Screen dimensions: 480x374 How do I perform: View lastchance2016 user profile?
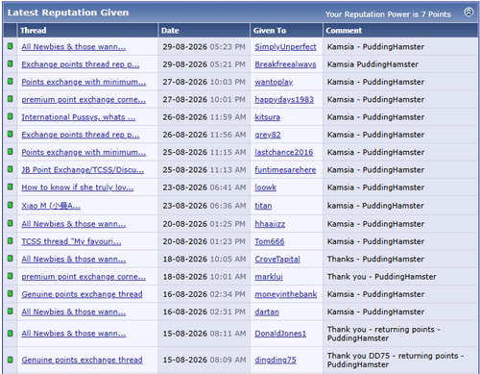tap(283, 153)
